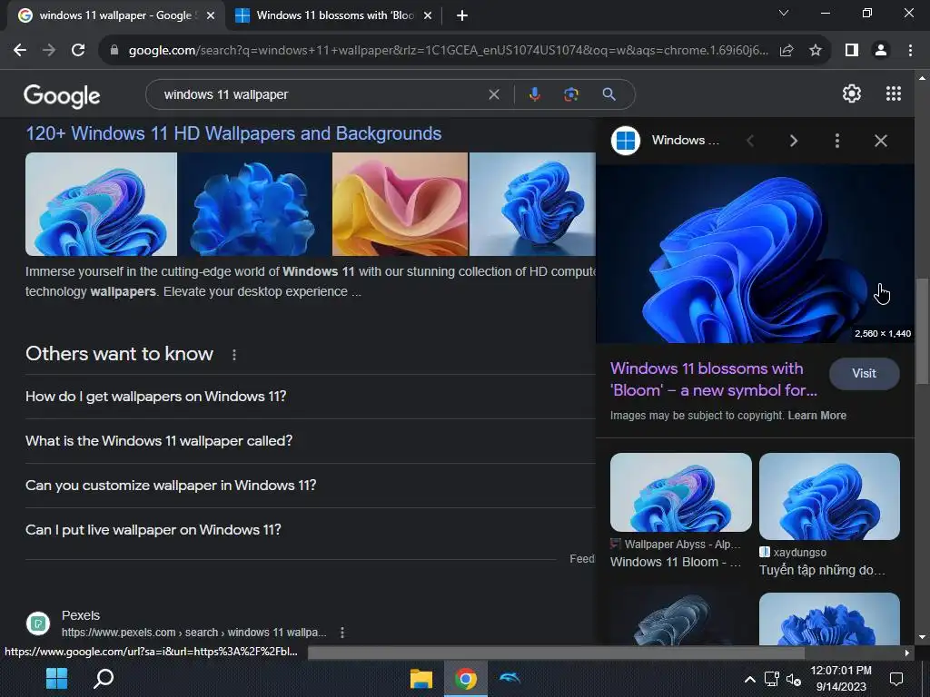
Task: Open more options next to Others want to know
Action: click(x=234, y=355)
